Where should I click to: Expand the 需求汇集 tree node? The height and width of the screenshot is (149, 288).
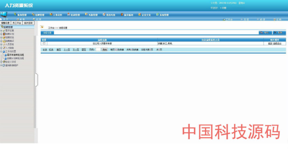click(x=1, y=30)
